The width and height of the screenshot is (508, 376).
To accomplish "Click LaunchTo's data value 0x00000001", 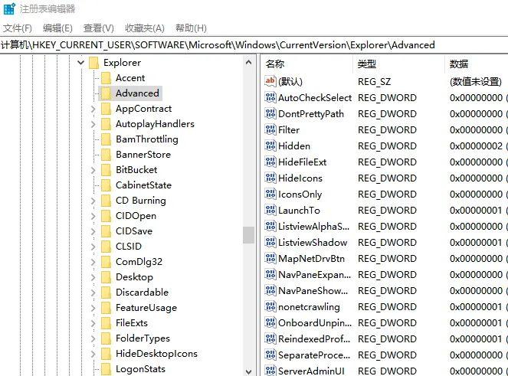I will (x=476, y=210).
